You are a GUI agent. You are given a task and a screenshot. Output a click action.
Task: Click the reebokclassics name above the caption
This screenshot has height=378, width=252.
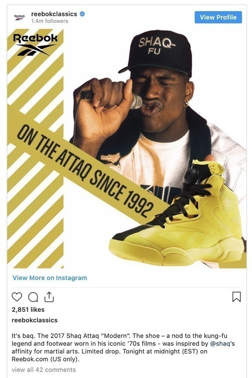click(35, 320)
